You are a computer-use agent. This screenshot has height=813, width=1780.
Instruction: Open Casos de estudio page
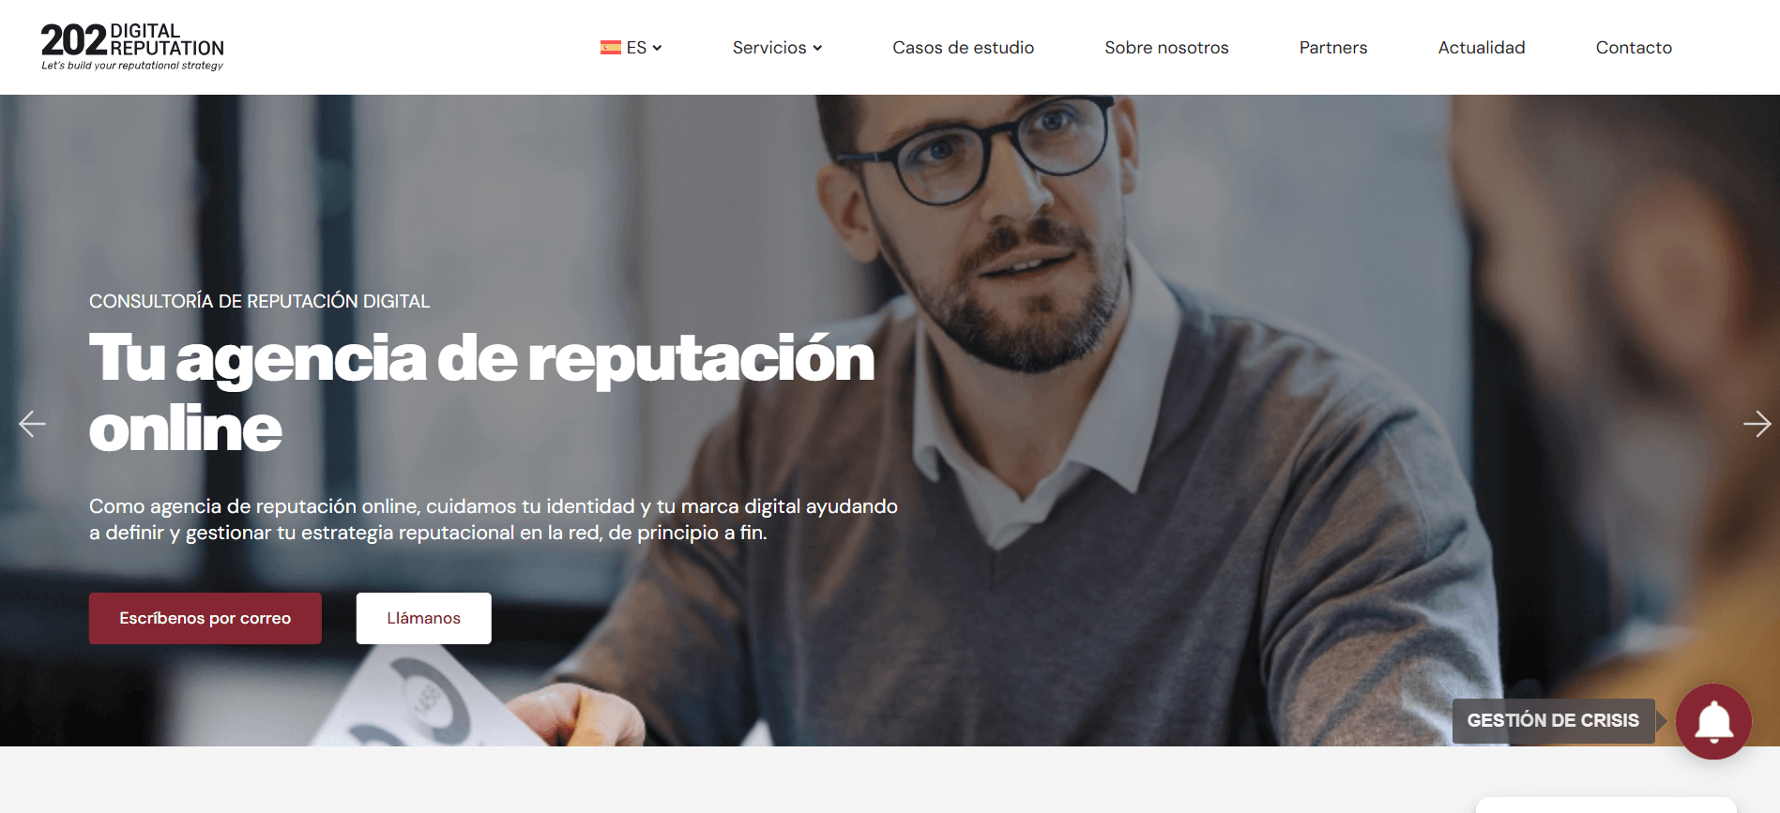pos(963,48)
